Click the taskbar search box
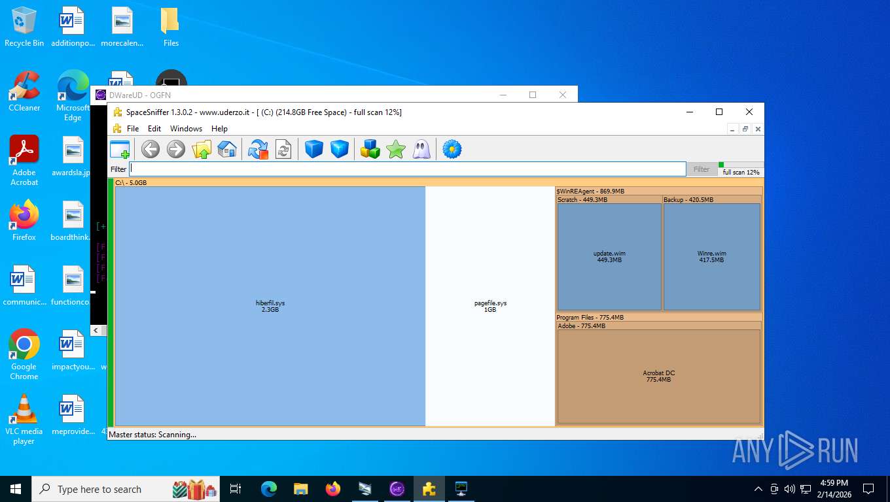Viewport: 890px width, 502px height. [127, 489]
